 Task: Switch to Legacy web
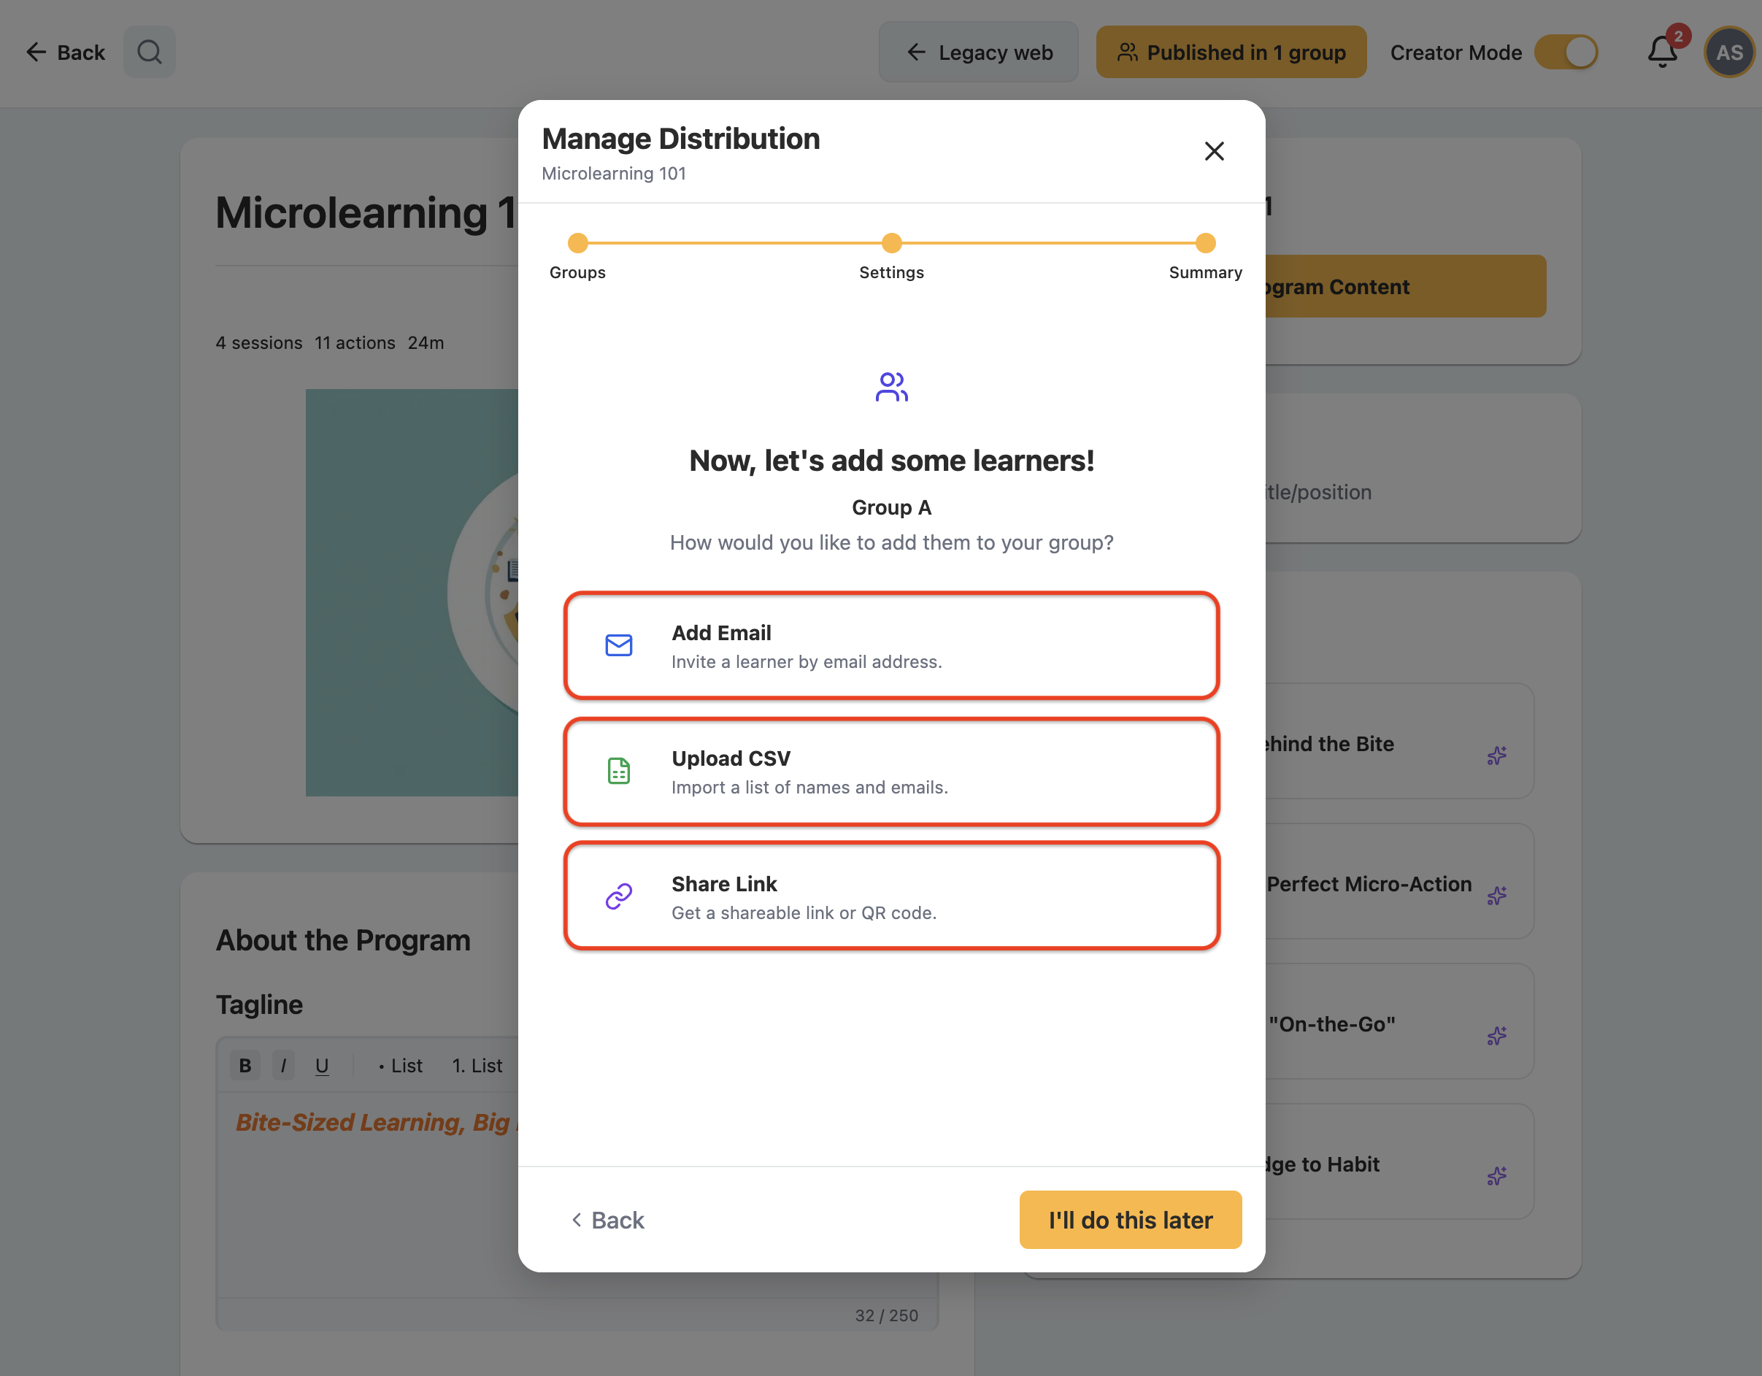coord(979,53)
